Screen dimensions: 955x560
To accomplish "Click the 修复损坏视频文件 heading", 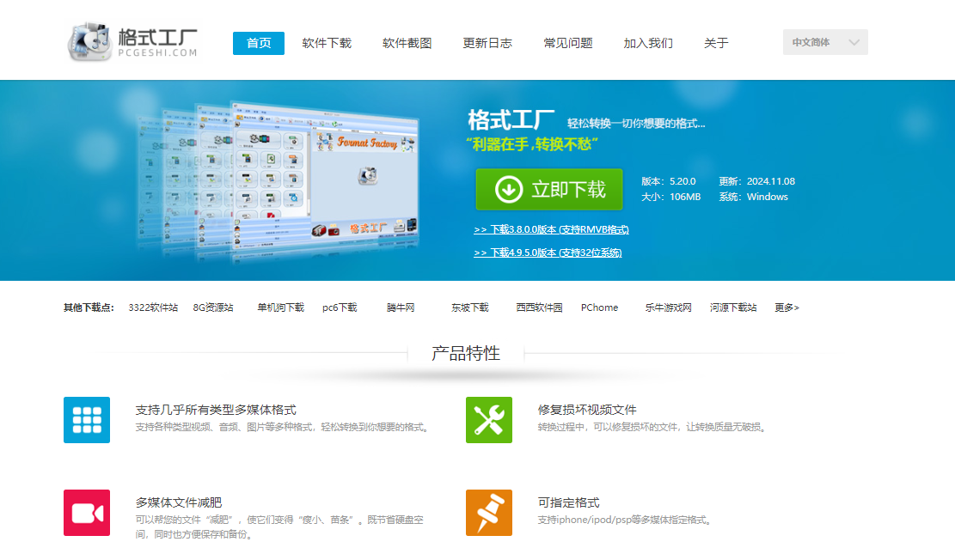I will pyautogui.click(x=587, y=410).
